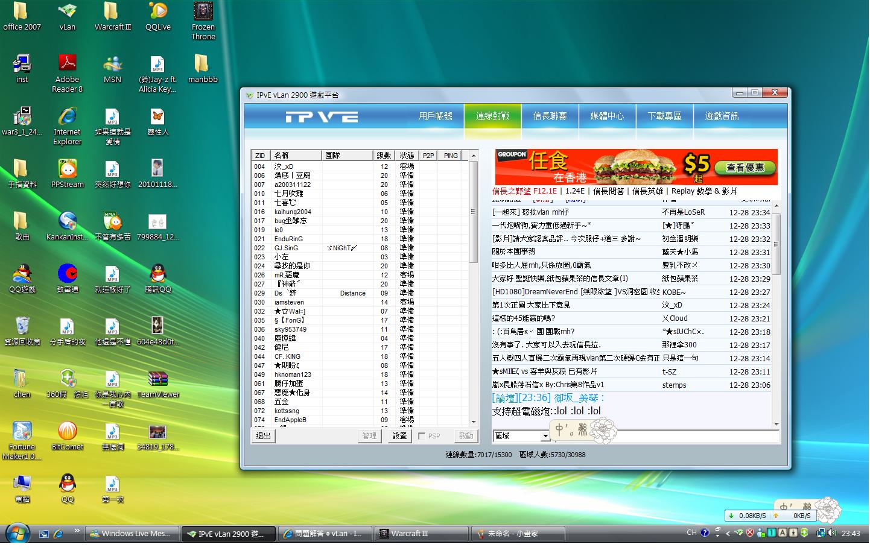Open the 區域 channel dropdown

[x=545, y=436]
